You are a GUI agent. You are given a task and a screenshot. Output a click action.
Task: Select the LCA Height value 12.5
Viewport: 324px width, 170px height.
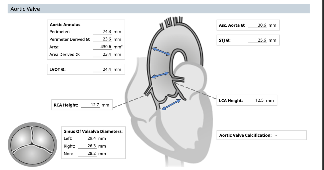pos(259,101)
